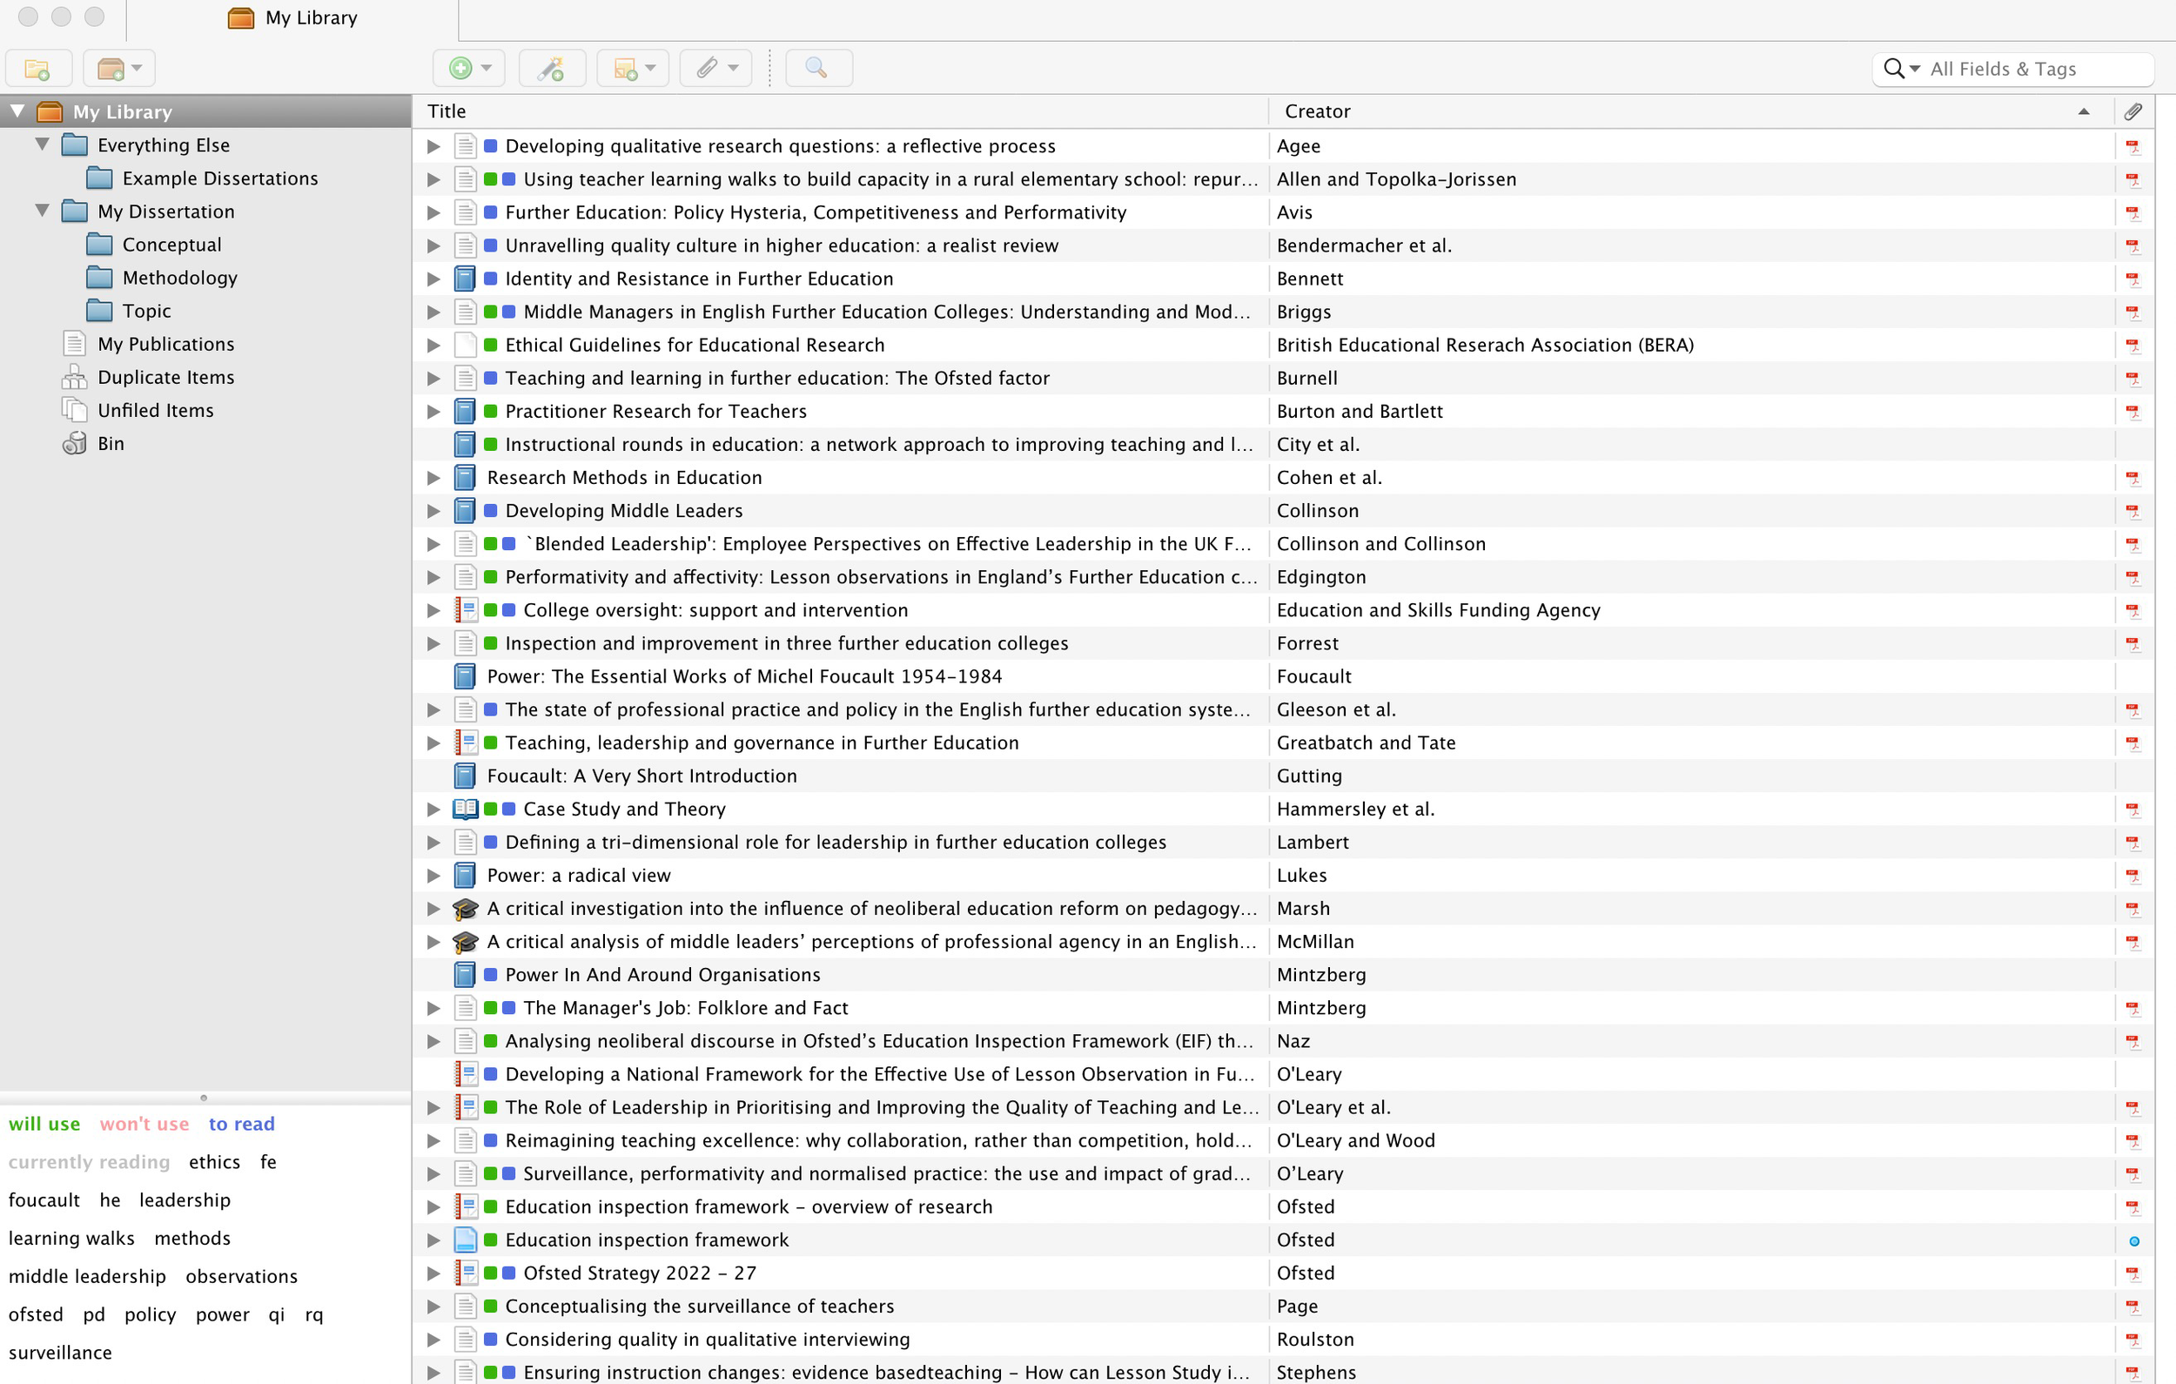Open the Topic collection

click(x=146, y=311)
